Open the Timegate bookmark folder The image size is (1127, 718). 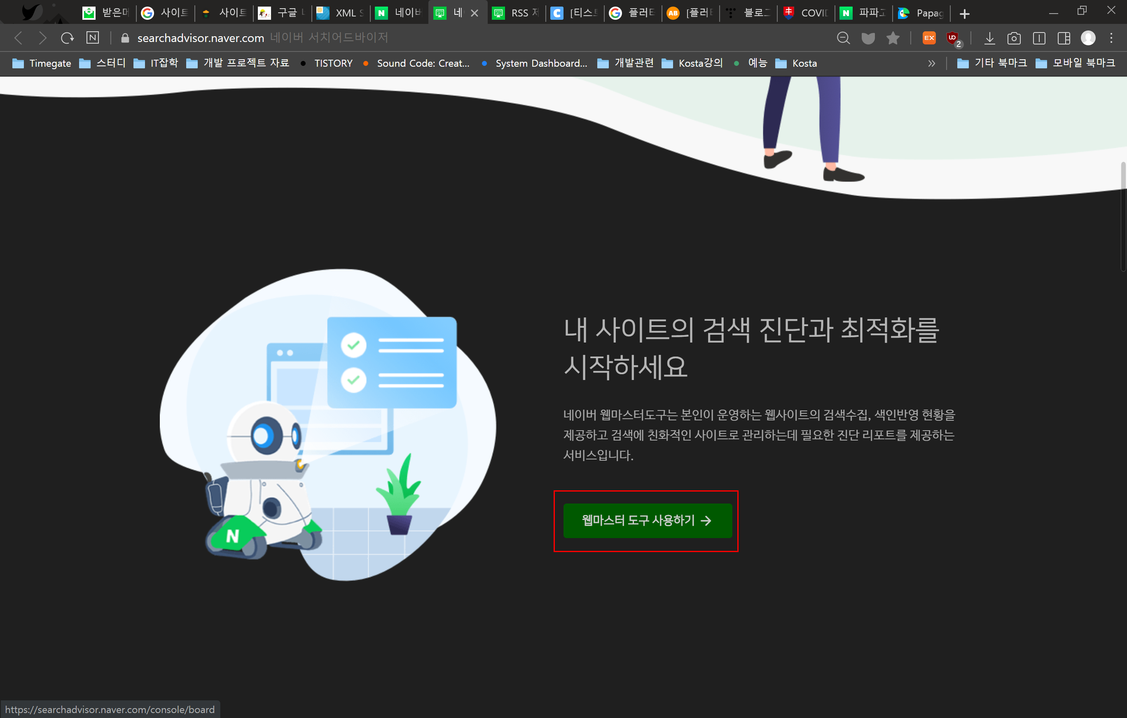coord(42,63)
